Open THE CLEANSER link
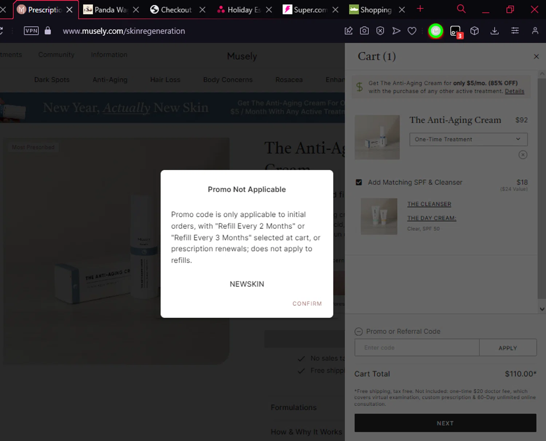Image resolution: width=546 pixels, height=441 pixels. [x=429, y=204]
